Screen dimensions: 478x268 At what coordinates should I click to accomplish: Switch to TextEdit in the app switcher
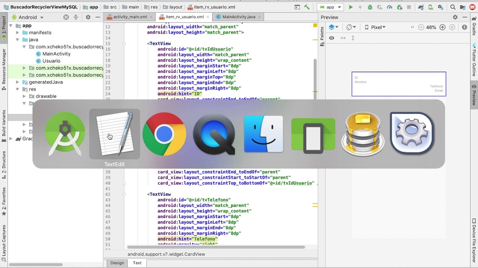tap(115, 134)
